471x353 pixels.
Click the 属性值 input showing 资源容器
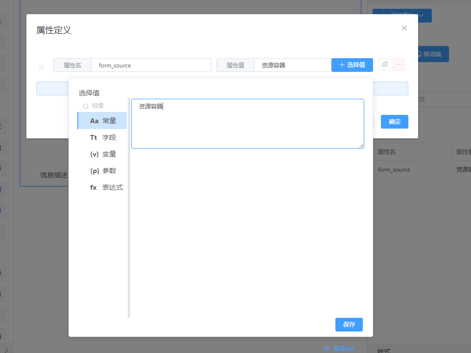292,65
